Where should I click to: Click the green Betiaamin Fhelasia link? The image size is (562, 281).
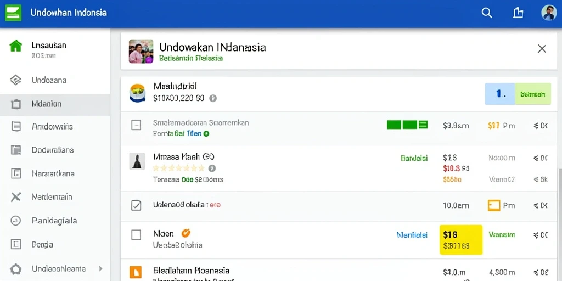(x=190, y=58)
